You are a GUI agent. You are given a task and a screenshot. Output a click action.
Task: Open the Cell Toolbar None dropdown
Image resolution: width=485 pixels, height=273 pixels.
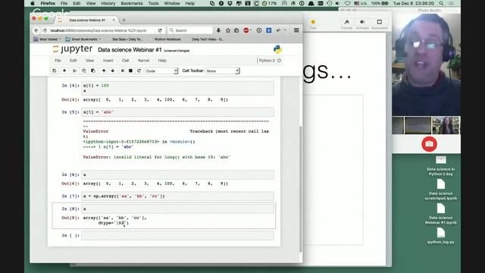[x=222, y=71]
